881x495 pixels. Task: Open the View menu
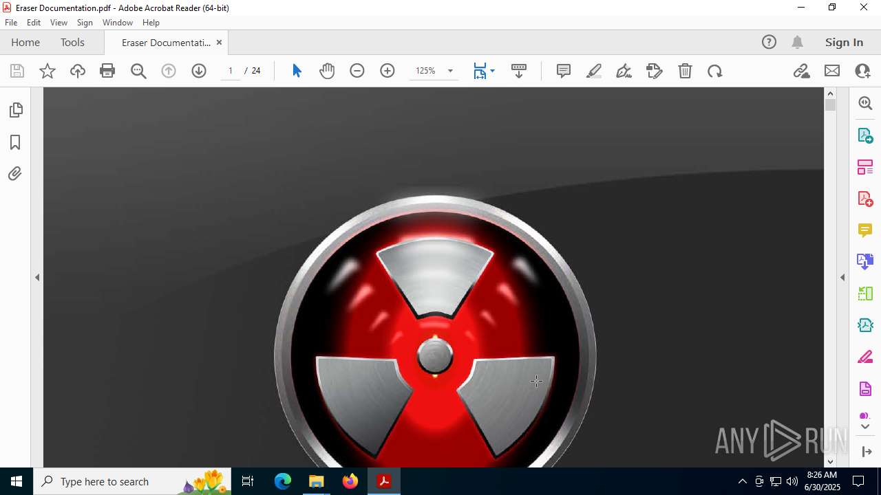(59, 23)
